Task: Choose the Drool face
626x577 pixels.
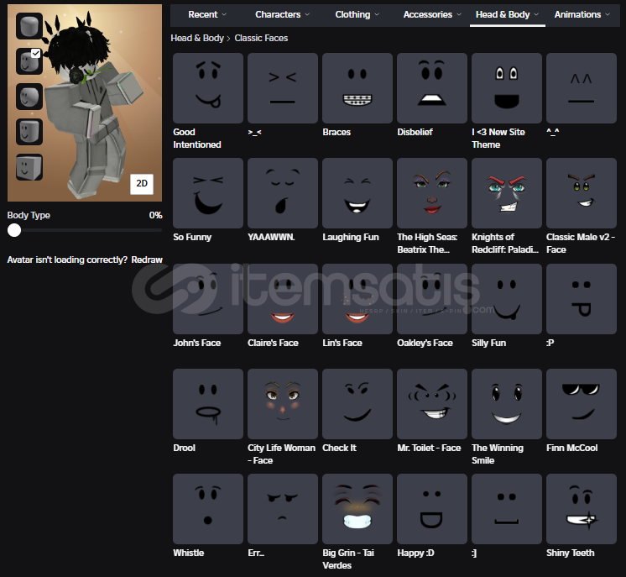Action: (208, 404)
